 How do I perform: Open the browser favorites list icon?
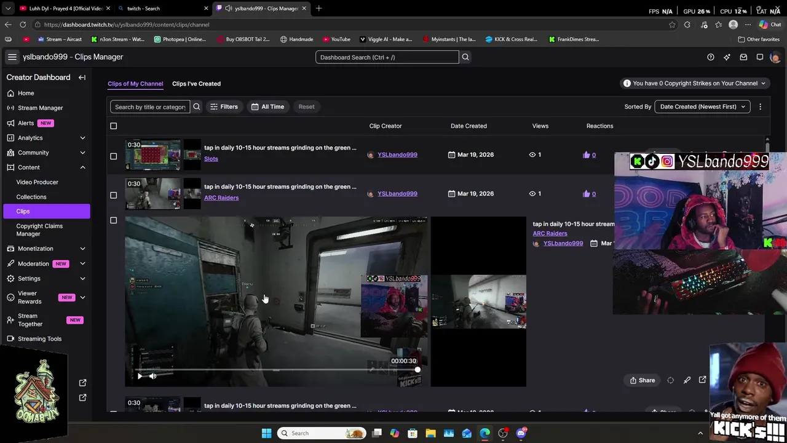(718, 25)
